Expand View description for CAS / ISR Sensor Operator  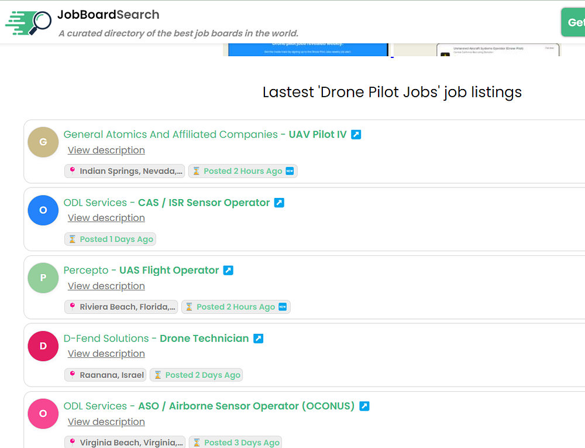(106, 218)
